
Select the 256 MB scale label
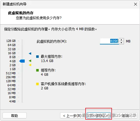point(11,77)
